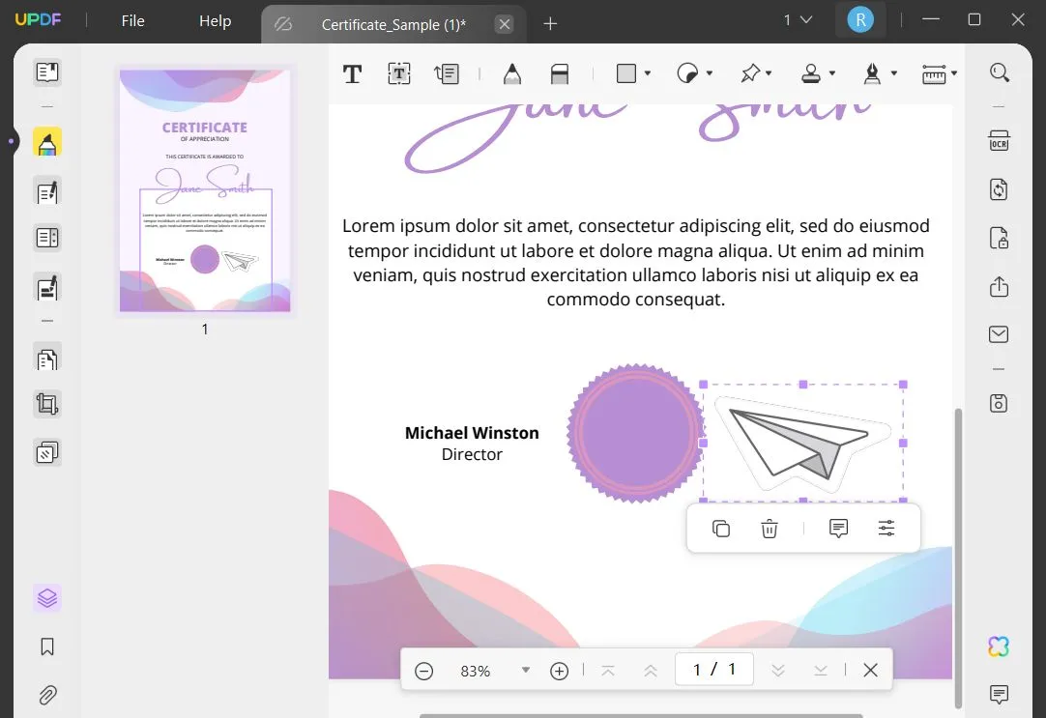Select the Eraser tool
This screenshot has width=1046, height=718.
pyautogui.click(x=561, y=72)
